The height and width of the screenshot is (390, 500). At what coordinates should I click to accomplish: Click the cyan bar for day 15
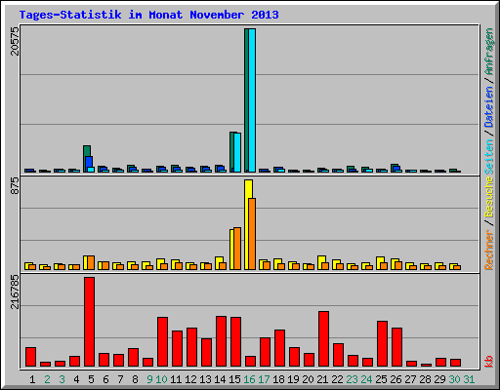[x=237, y=152]
